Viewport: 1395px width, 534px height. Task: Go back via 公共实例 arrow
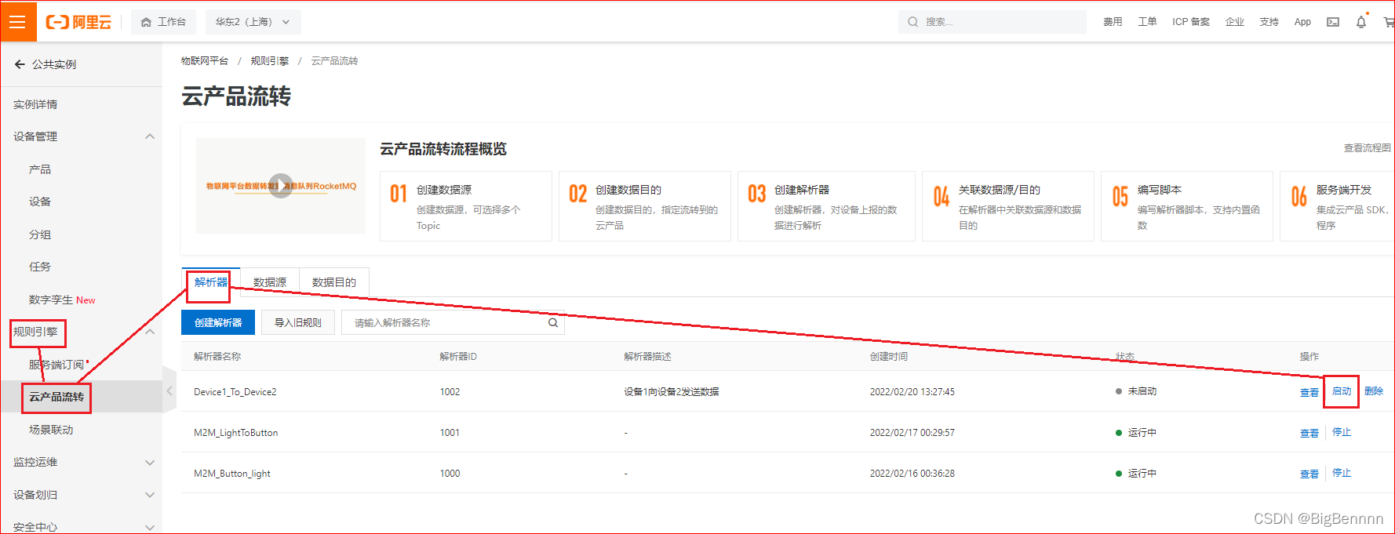(x=20, y=64)
